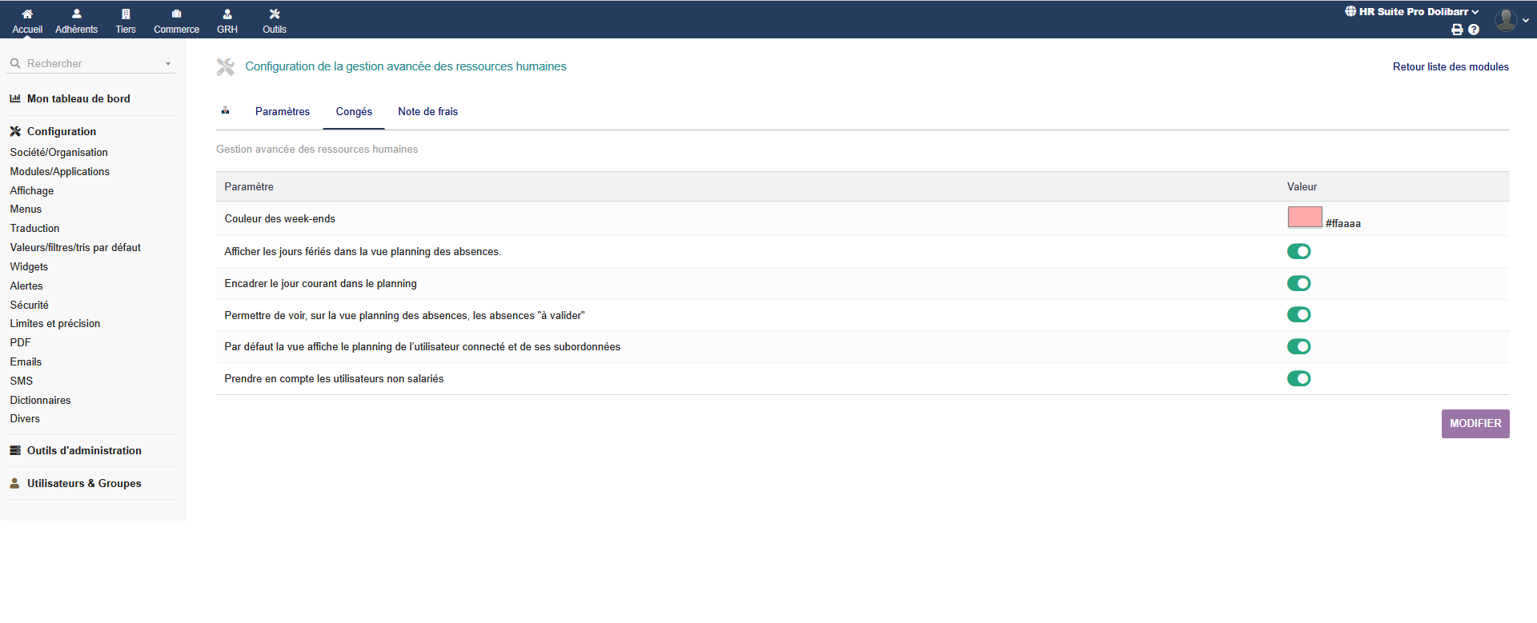This screenshot has height=623, width=1537.
Task: Open the HR Suite Pro Dolibarr dropdown
Action: point(1412,11)
